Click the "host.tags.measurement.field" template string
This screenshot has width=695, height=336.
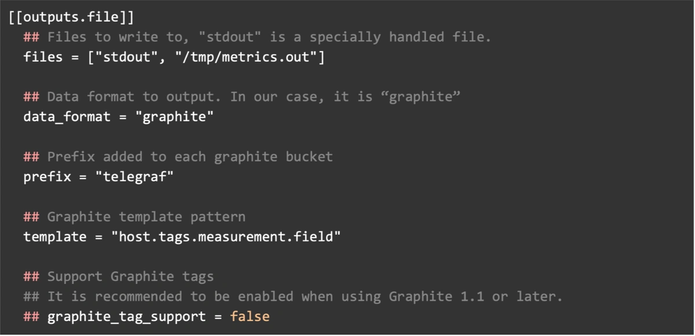[226, 236]
